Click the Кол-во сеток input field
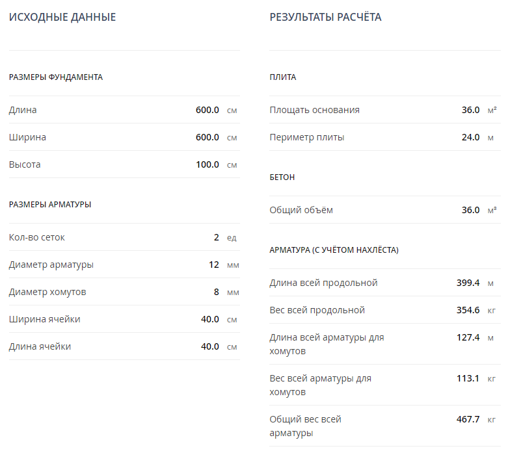This screenshot has width=521, height=453. pyautogui.click(x=216, y=237)
